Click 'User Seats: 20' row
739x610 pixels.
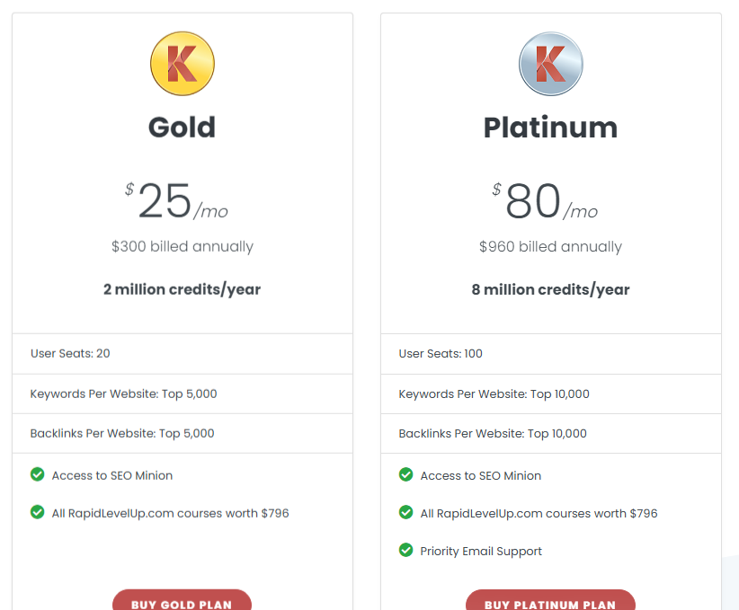[183, 354]
